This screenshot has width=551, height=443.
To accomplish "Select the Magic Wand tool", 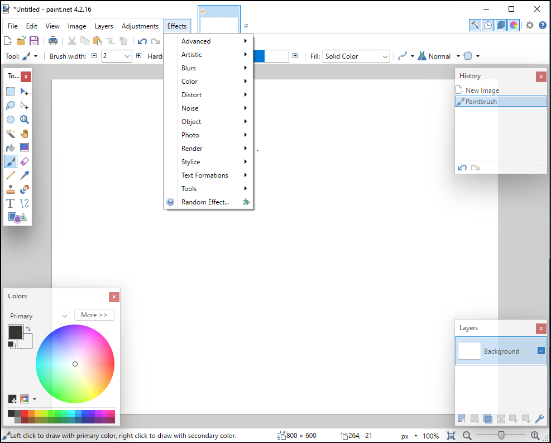I will pyautogui.click(x=11, y=134).
